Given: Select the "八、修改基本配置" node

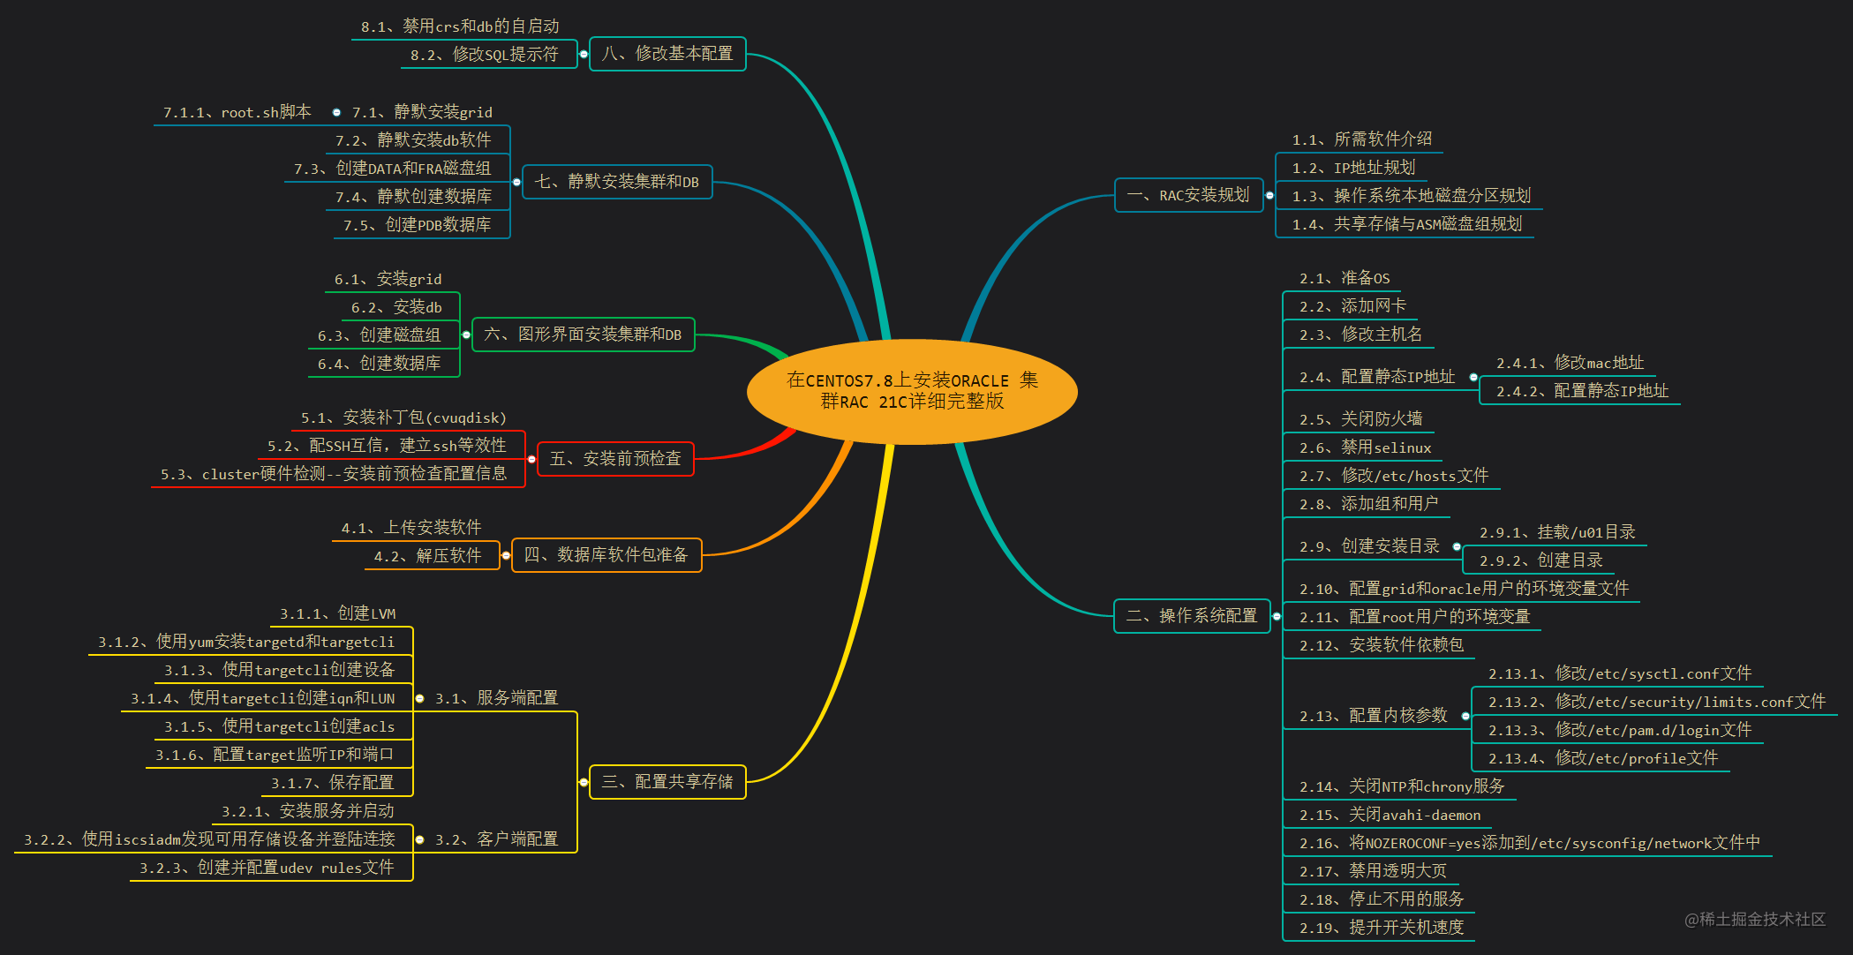Looking at the screenshot, I should coord(667,54).
